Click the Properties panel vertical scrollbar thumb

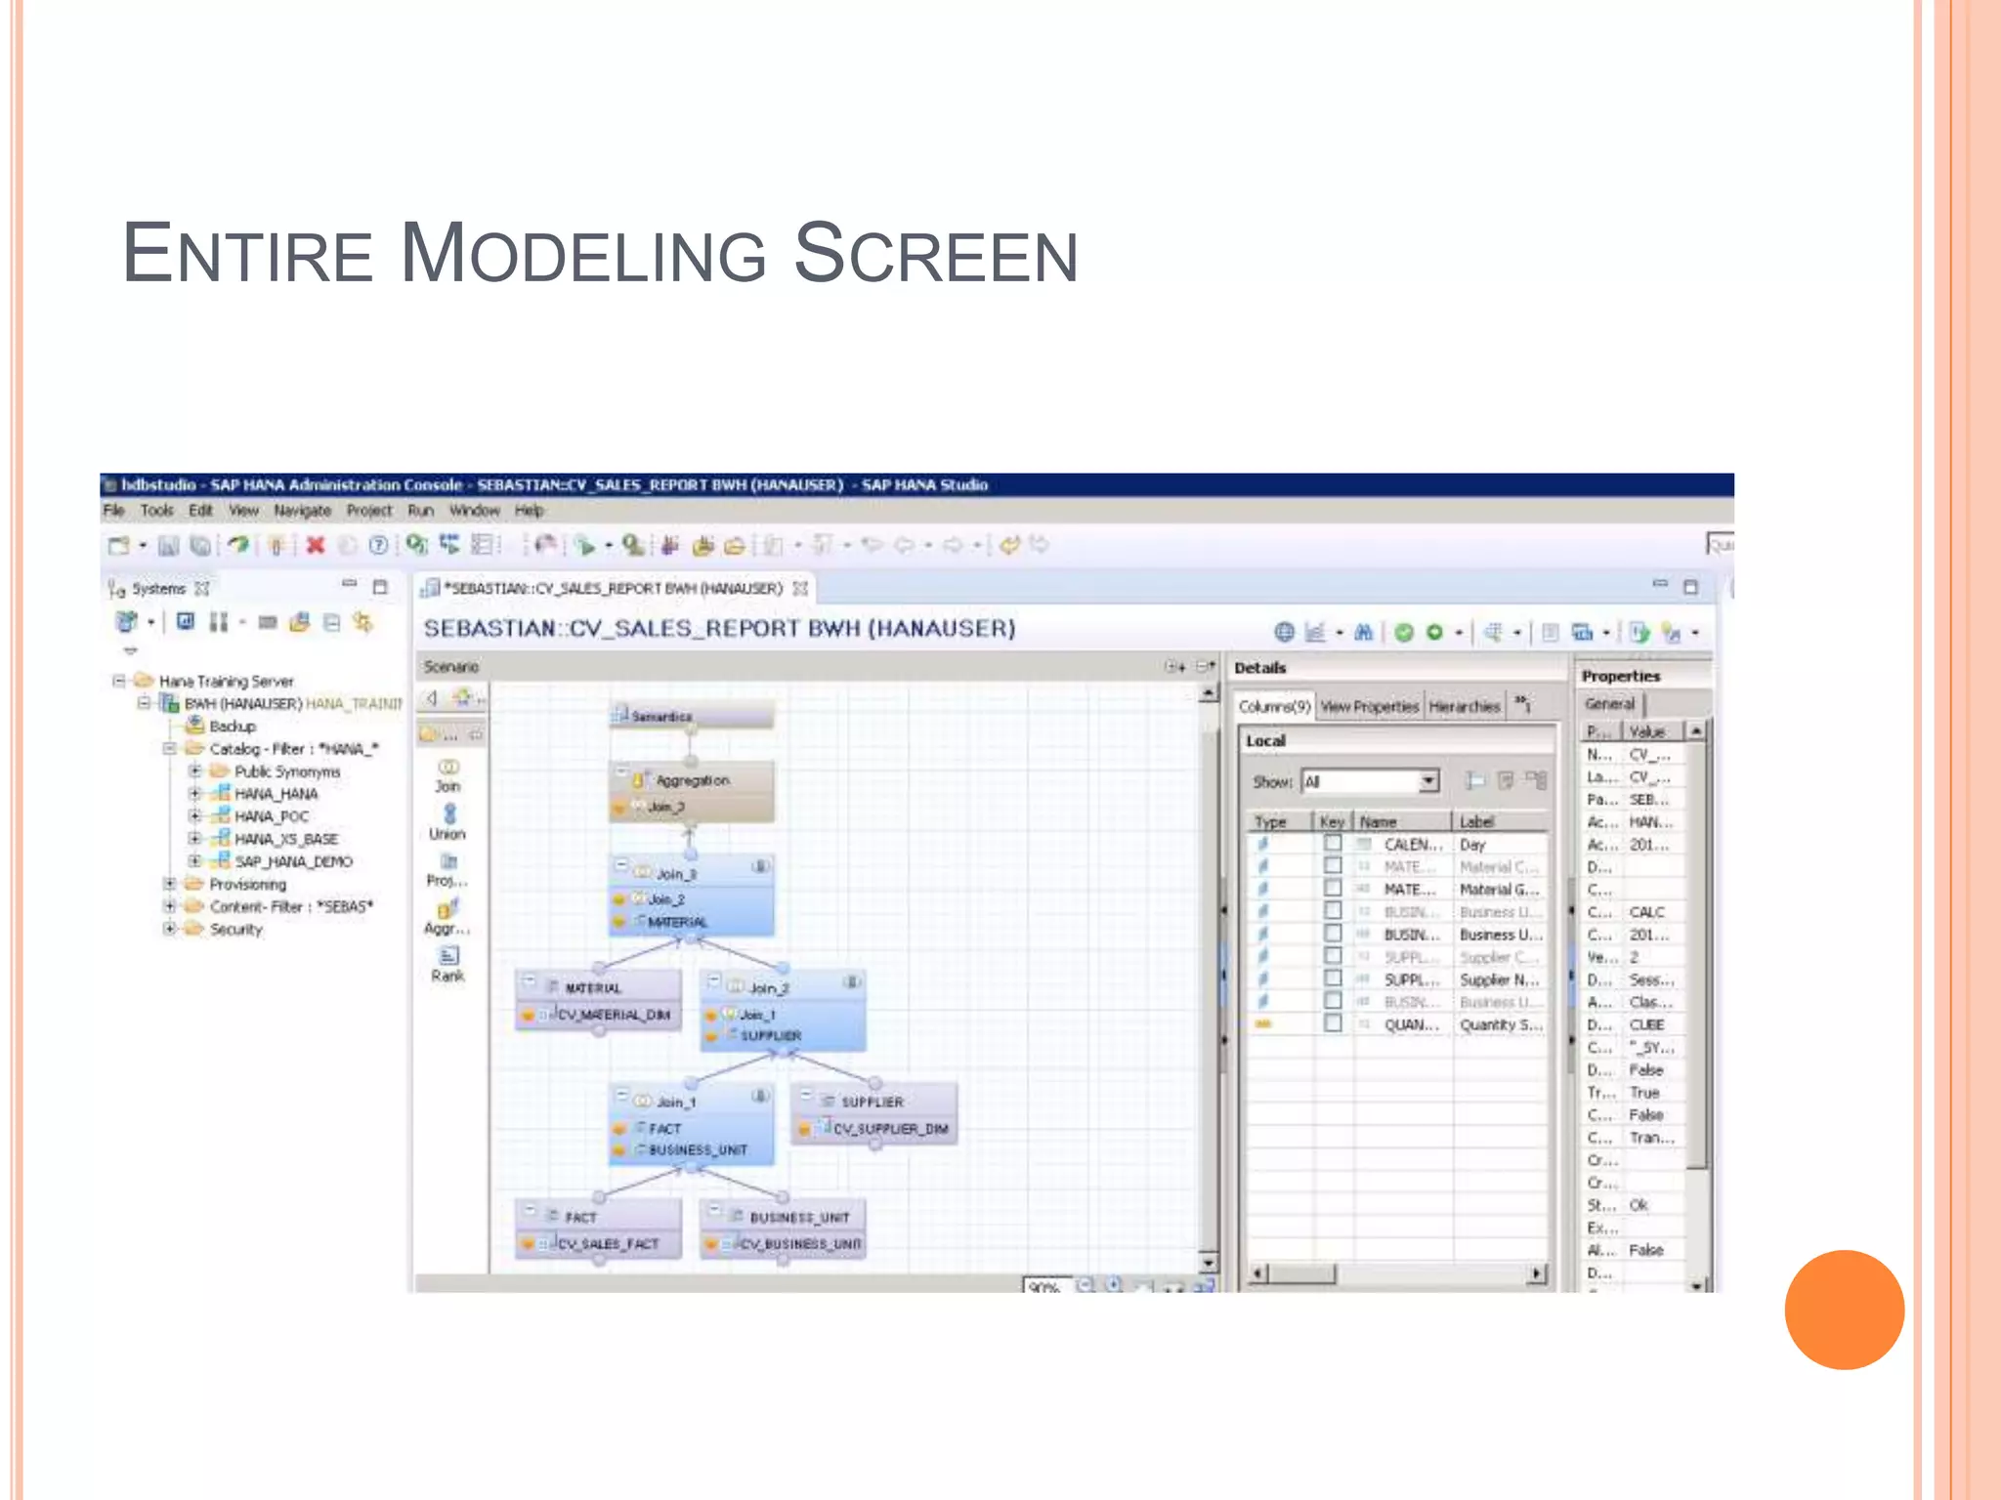tap(1698, 953)
